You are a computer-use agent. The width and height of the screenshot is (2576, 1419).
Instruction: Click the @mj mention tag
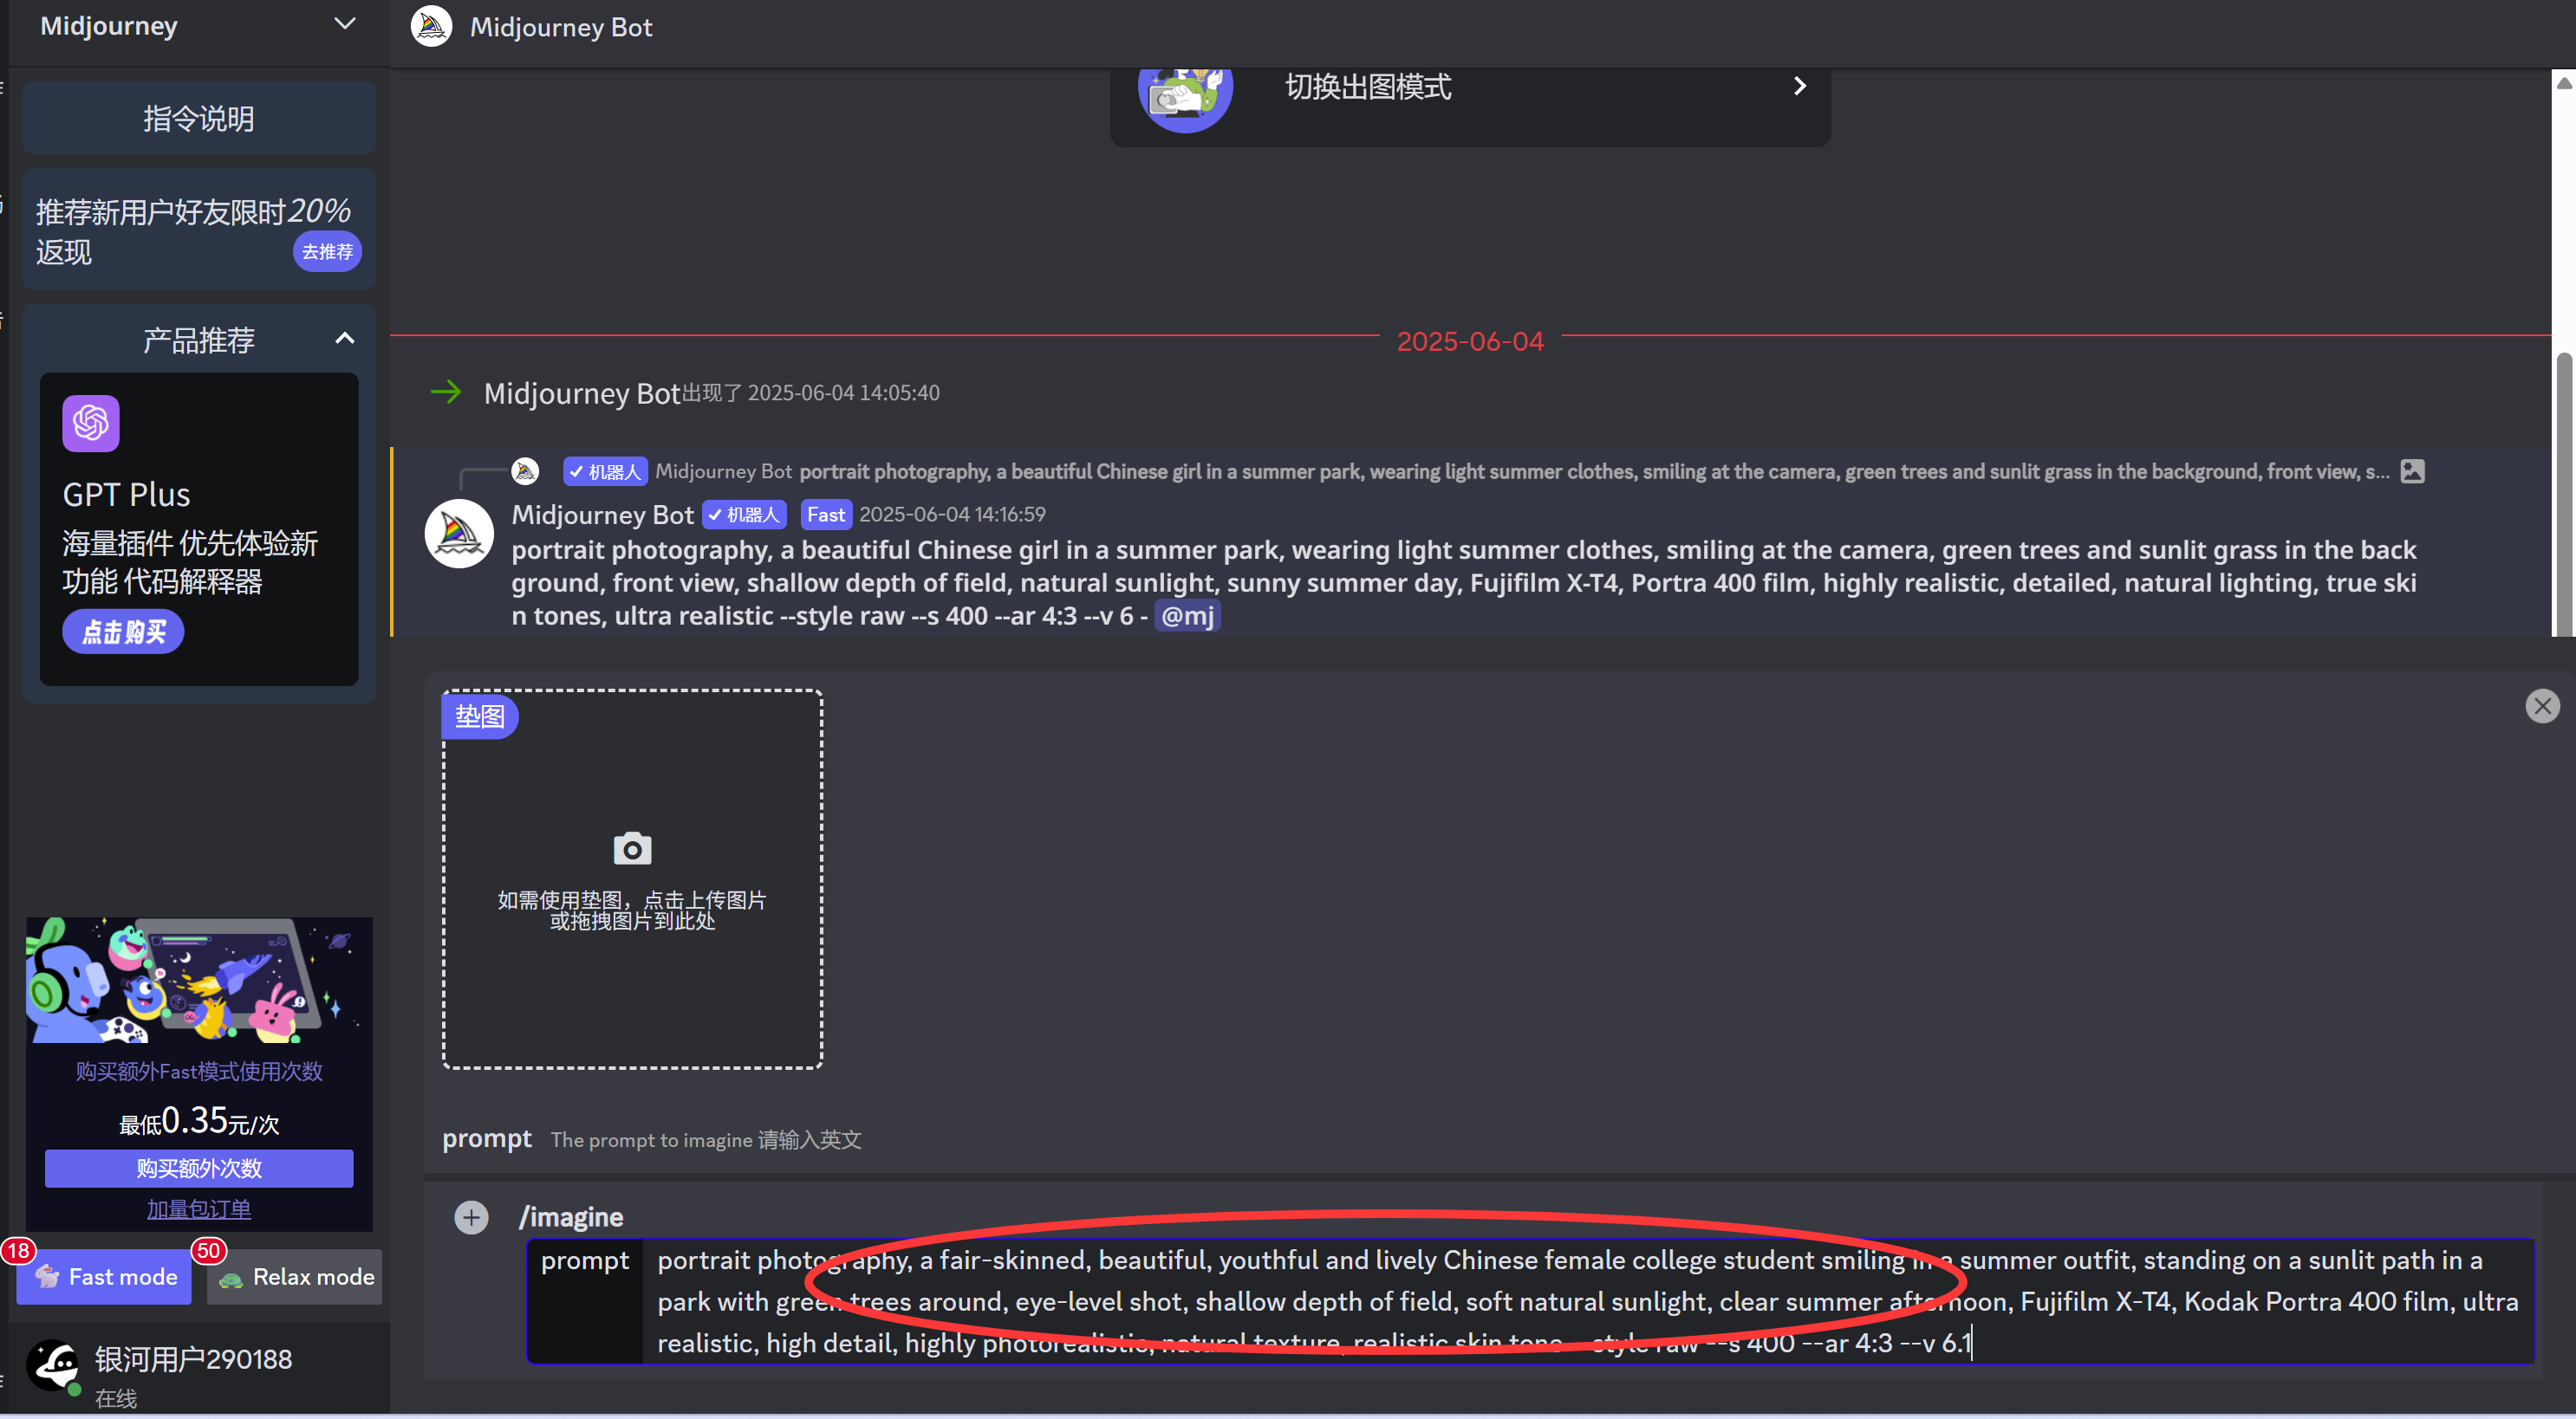coord(1187,616)
